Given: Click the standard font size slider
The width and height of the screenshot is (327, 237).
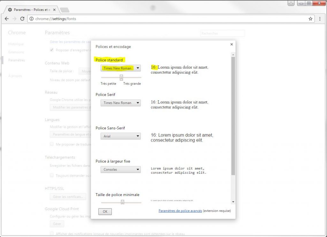Looking at the screenshot, I should pos(121,77).
